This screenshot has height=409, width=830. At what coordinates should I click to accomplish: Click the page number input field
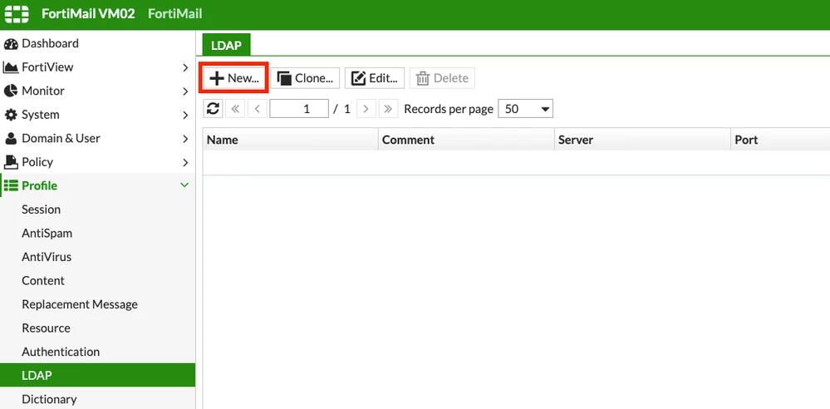pos(299,109)
